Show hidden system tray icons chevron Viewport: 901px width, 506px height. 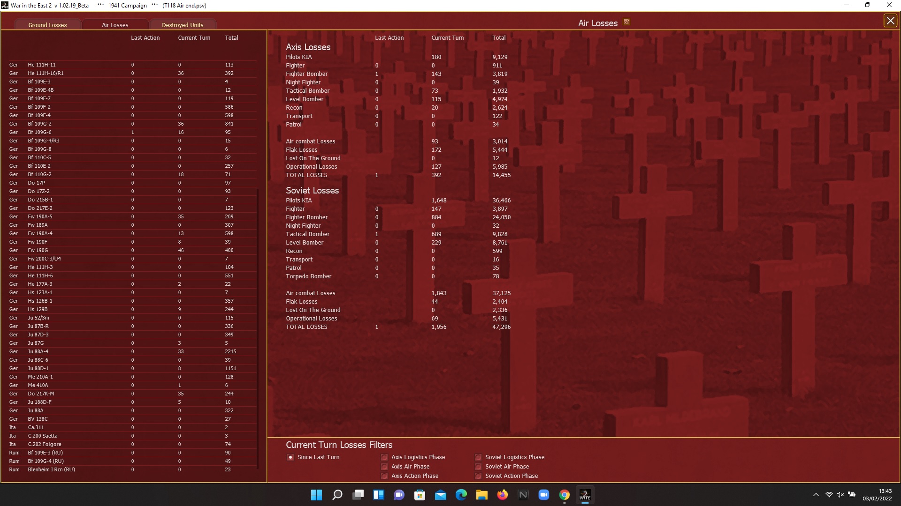[x=816, y=495]
